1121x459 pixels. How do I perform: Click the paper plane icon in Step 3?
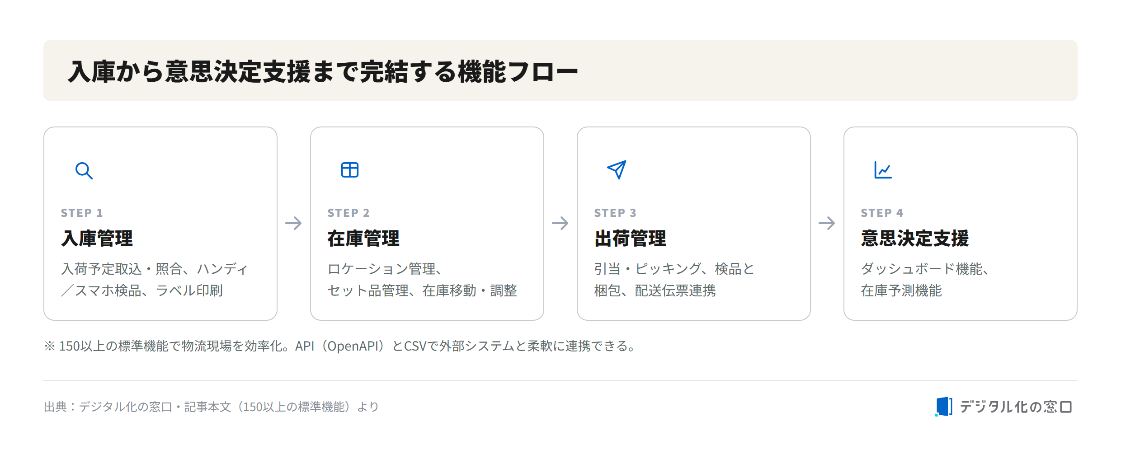tap(617, 170)
